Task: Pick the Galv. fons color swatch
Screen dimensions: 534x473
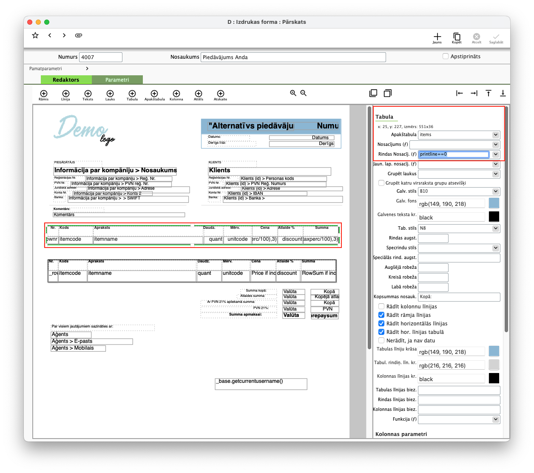Action: click(494, 203)
